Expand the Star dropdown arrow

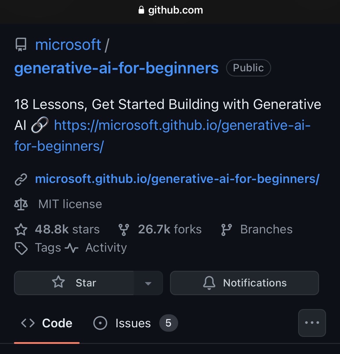click(x=148, y=283)
